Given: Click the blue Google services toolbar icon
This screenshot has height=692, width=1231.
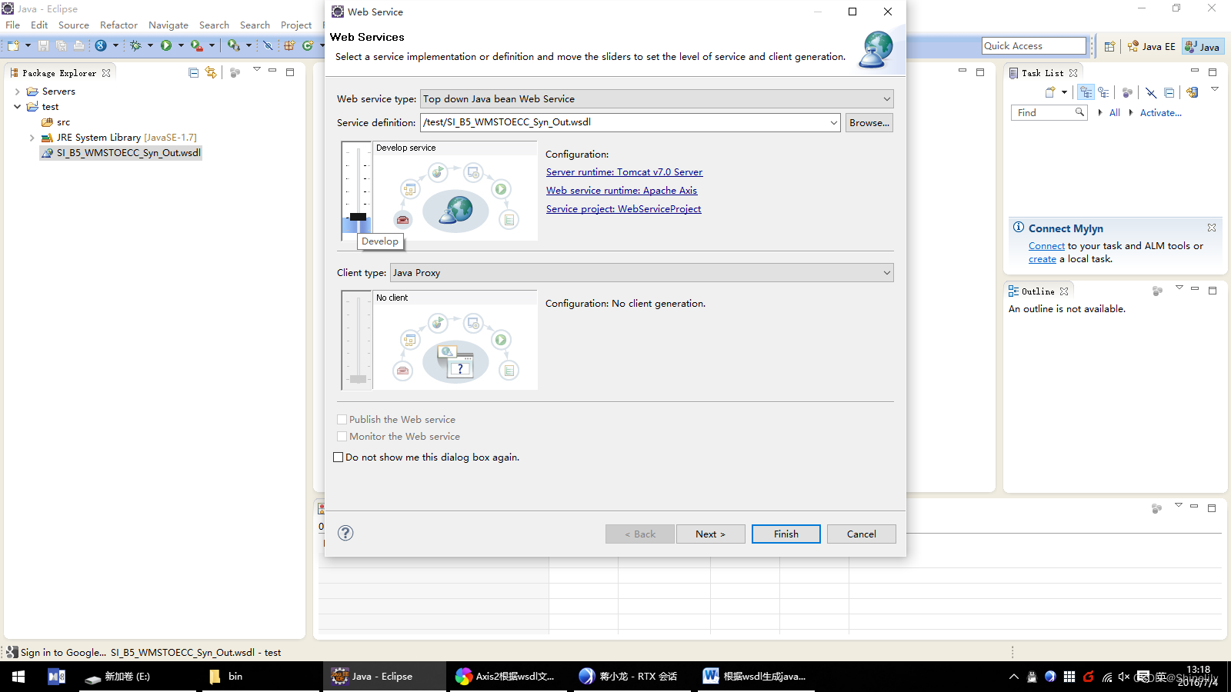Looking at the screenshot, I should [x=101, y=45].
